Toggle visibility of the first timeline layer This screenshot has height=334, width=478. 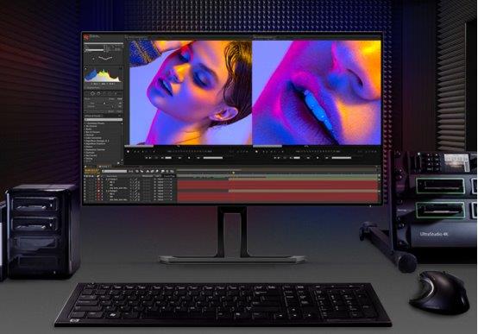coord(85,180)
